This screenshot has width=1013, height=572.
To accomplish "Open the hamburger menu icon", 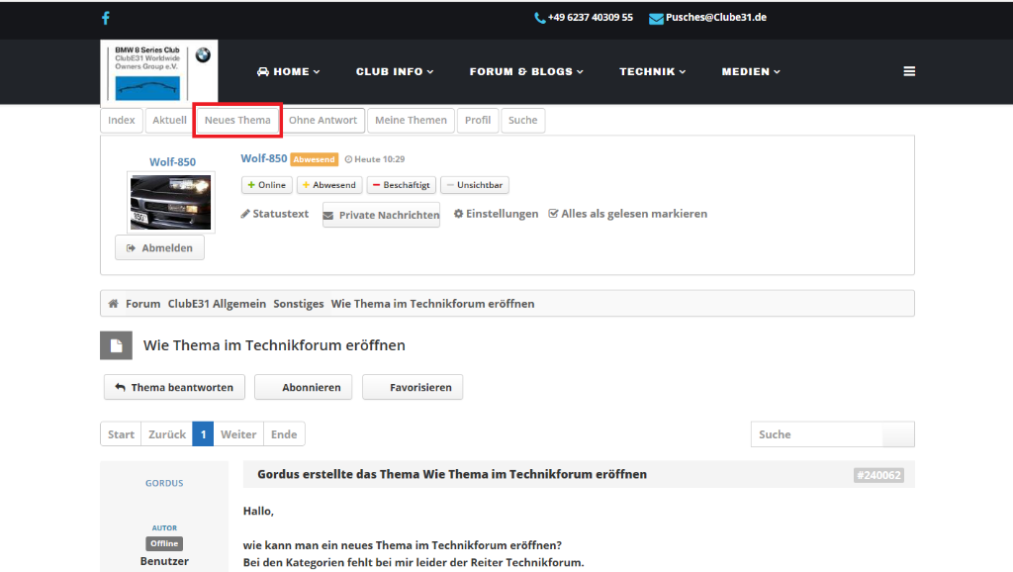I will tap(909, 71).
